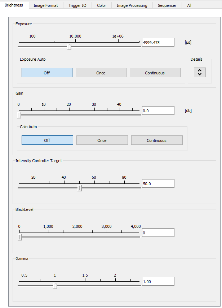Click the Gain slider thumb
222x308 pixels.
coord(19,115)
